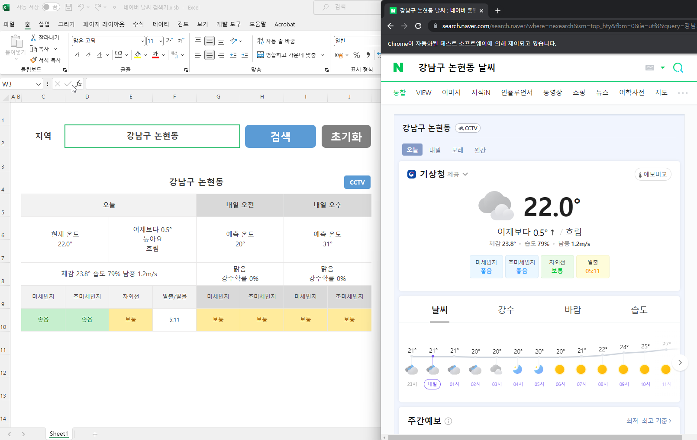
Task: Click the accounting number format icon
Action: point(339,55)
